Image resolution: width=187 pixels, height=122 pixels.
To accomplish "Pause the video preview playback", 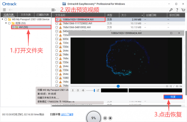I will (x=73, y=90).
